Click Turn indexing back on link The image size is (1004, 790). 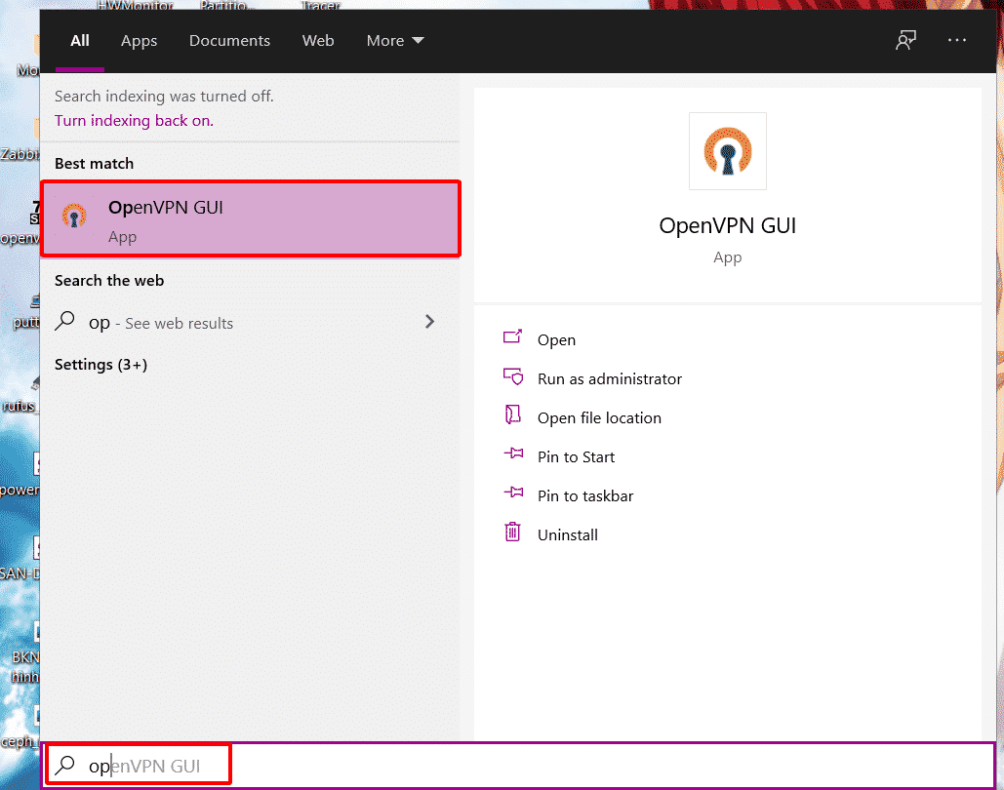coord(133,121)
